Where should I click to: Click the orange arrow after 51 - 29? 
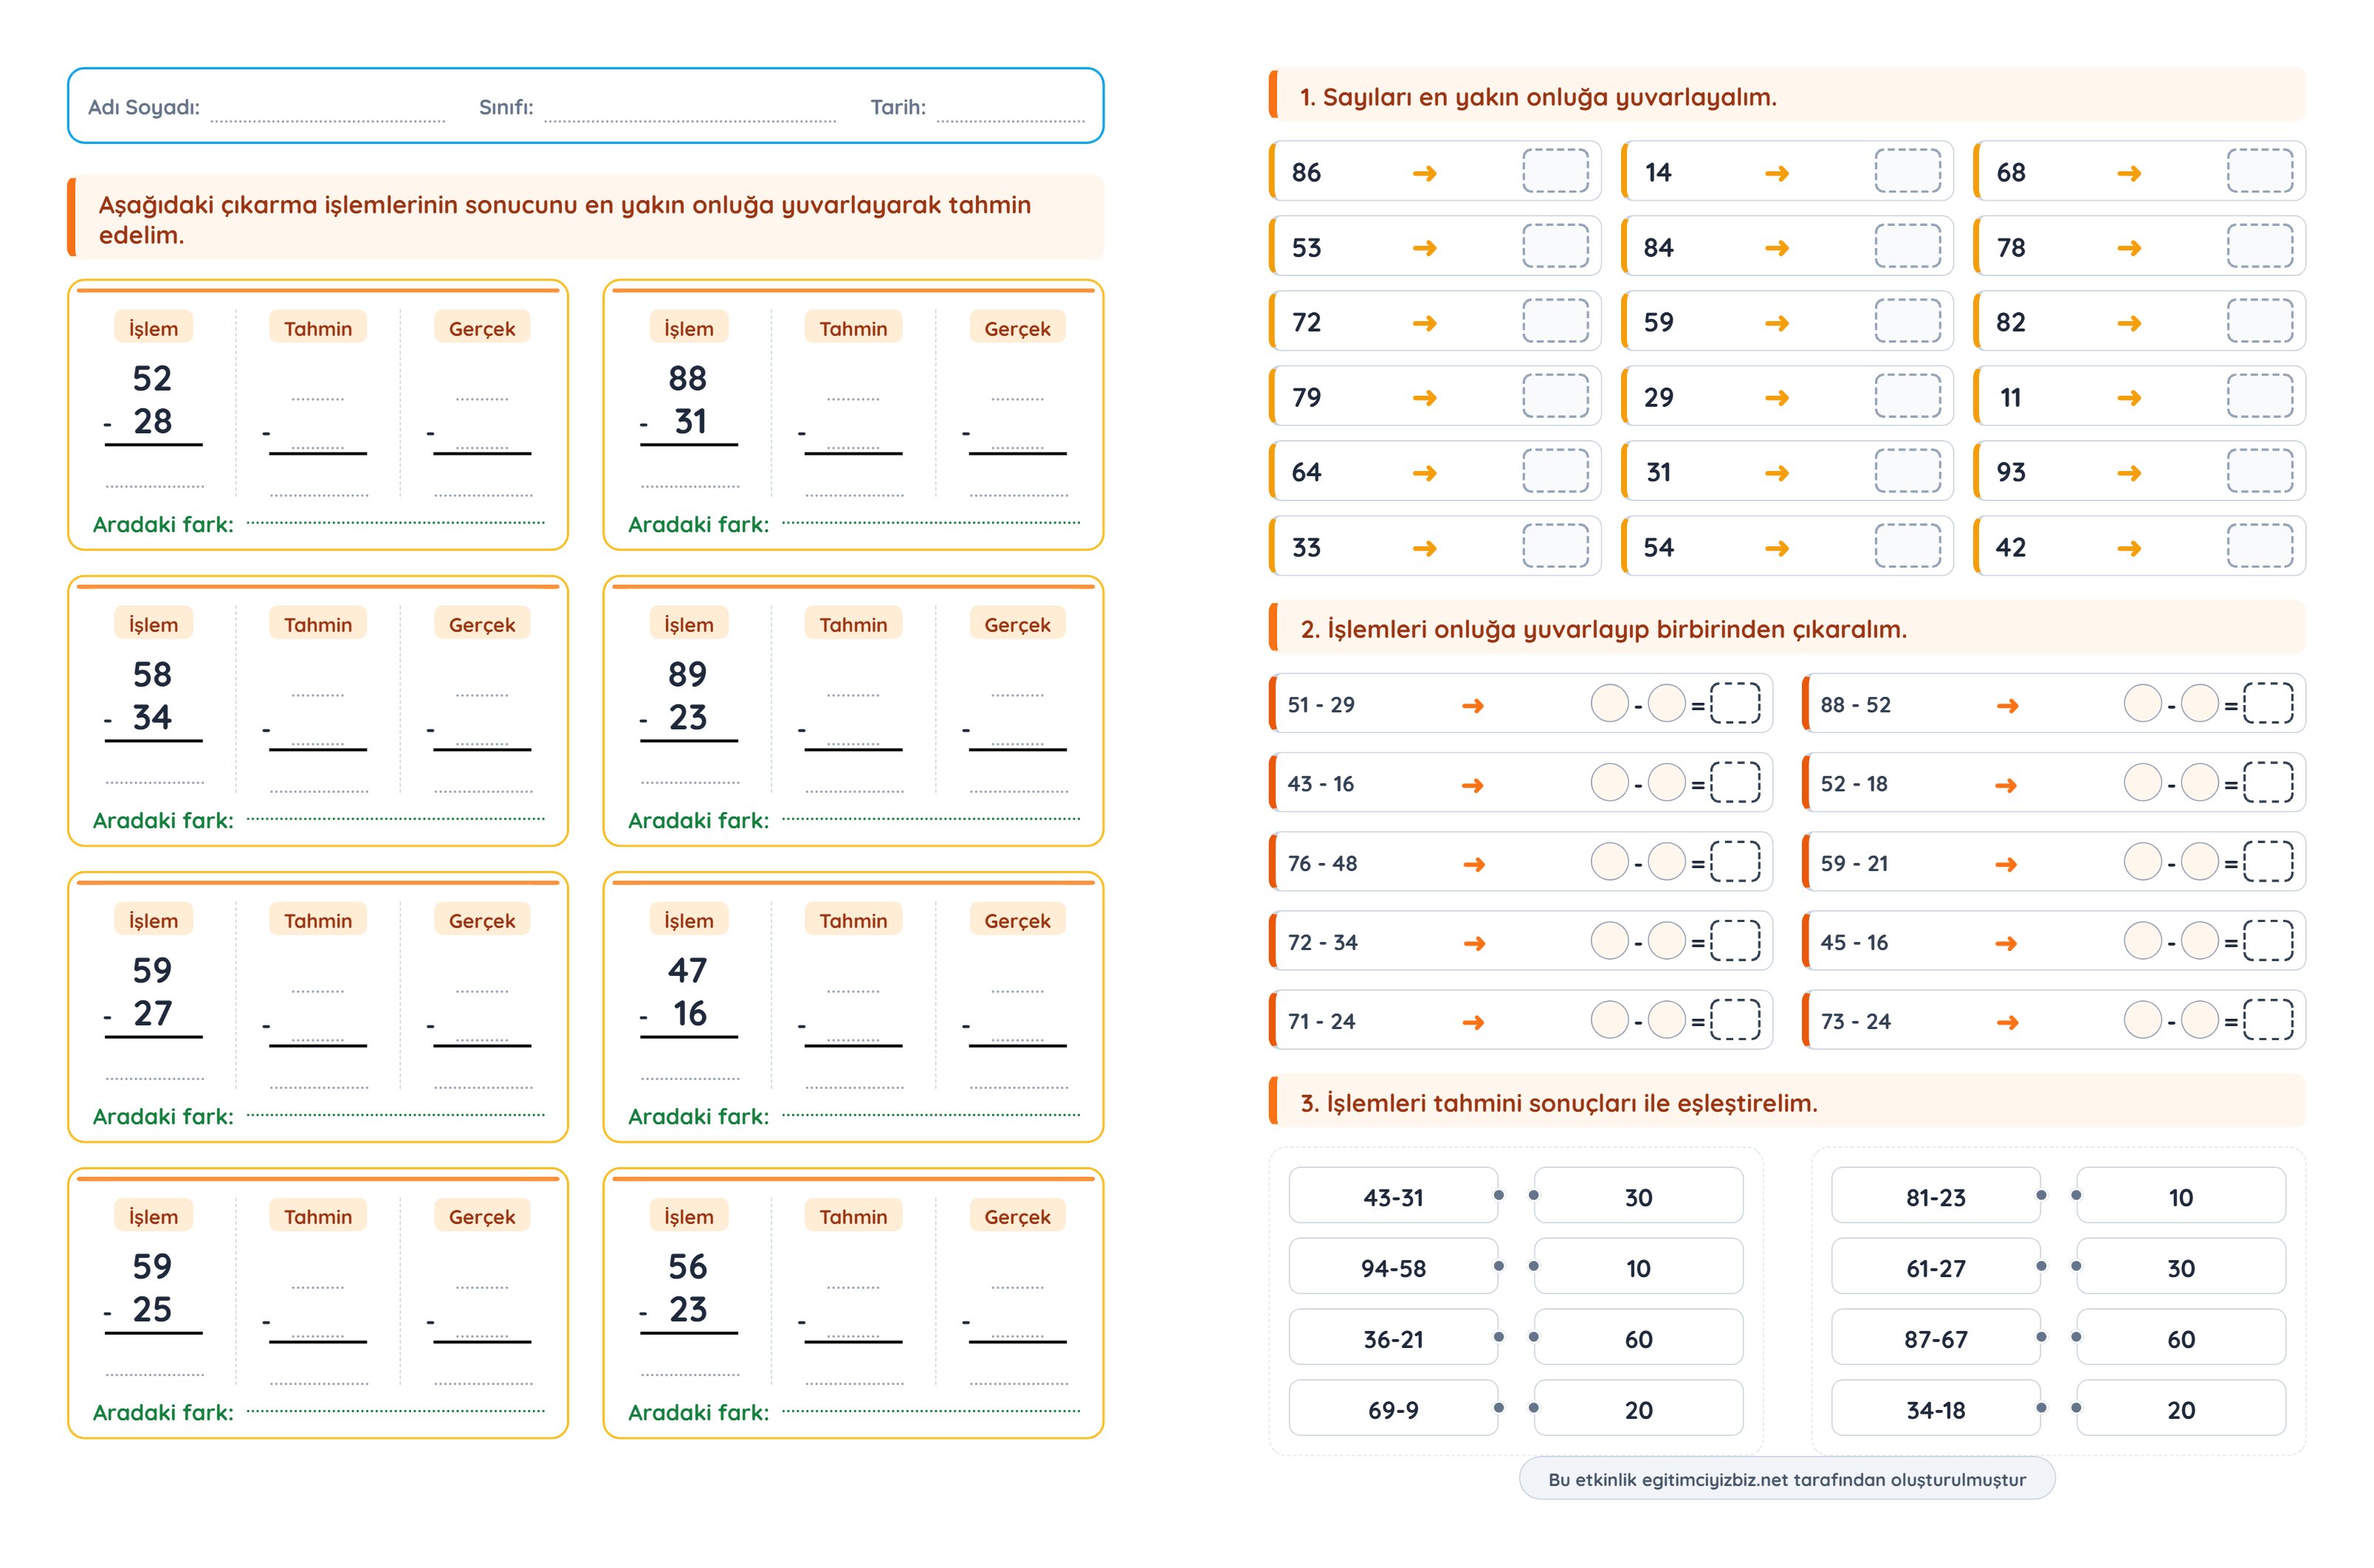tap(1472, 706)
